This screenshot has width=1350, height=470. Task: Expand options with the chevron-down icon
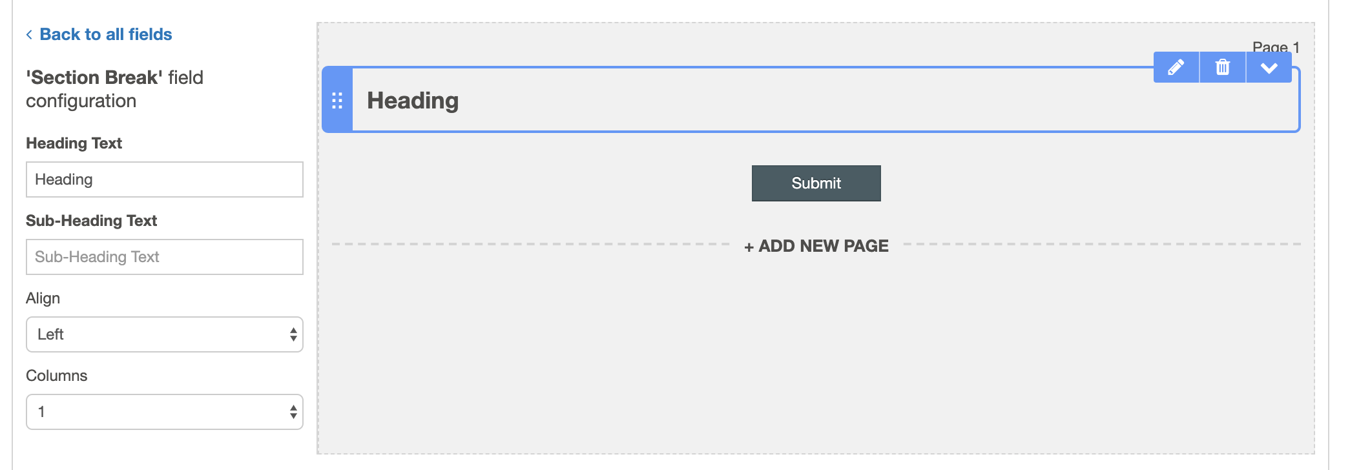click(1269, 67)
